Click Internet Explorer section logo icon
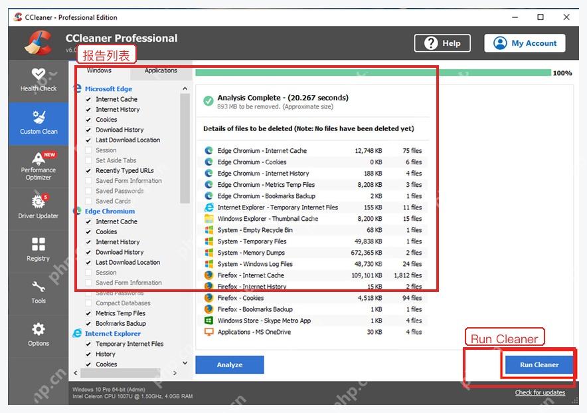 pos(77,333)
